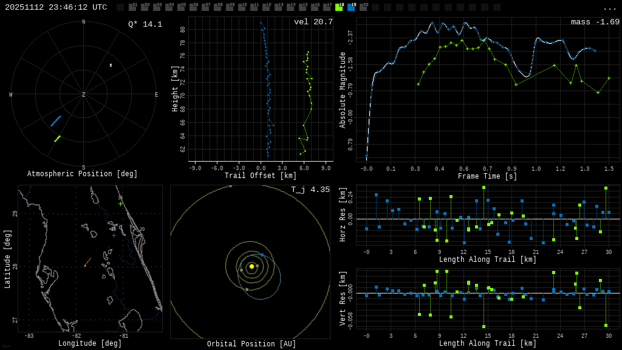The width and height of the screenshot is (622, 350).
Task: Select the gray camera 01 square
Action: click(x=132, y=7)
